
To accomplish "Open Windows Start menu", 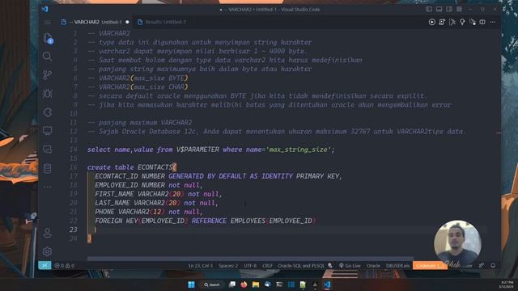I will click(x=191, y=285).
